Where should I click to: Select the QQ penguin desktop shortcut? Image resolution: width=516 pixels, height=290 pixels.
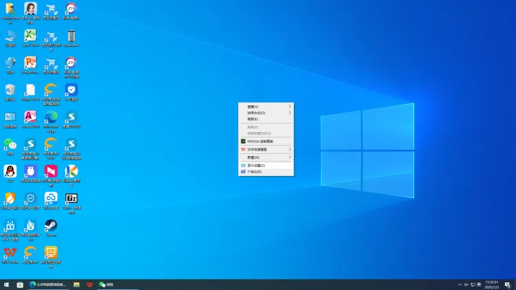tap(10, 174)
